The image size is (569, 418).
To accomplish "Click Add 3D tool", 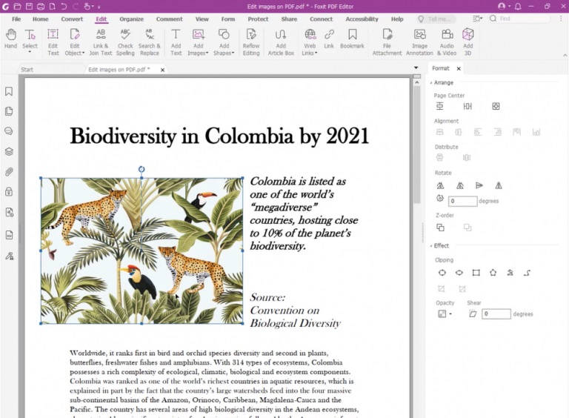I will [x=467, y=42].
